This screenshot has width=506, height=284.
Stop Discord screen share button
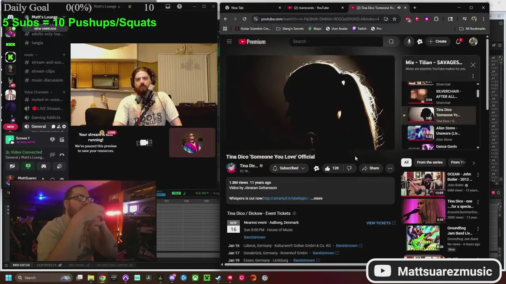(28, 166)
